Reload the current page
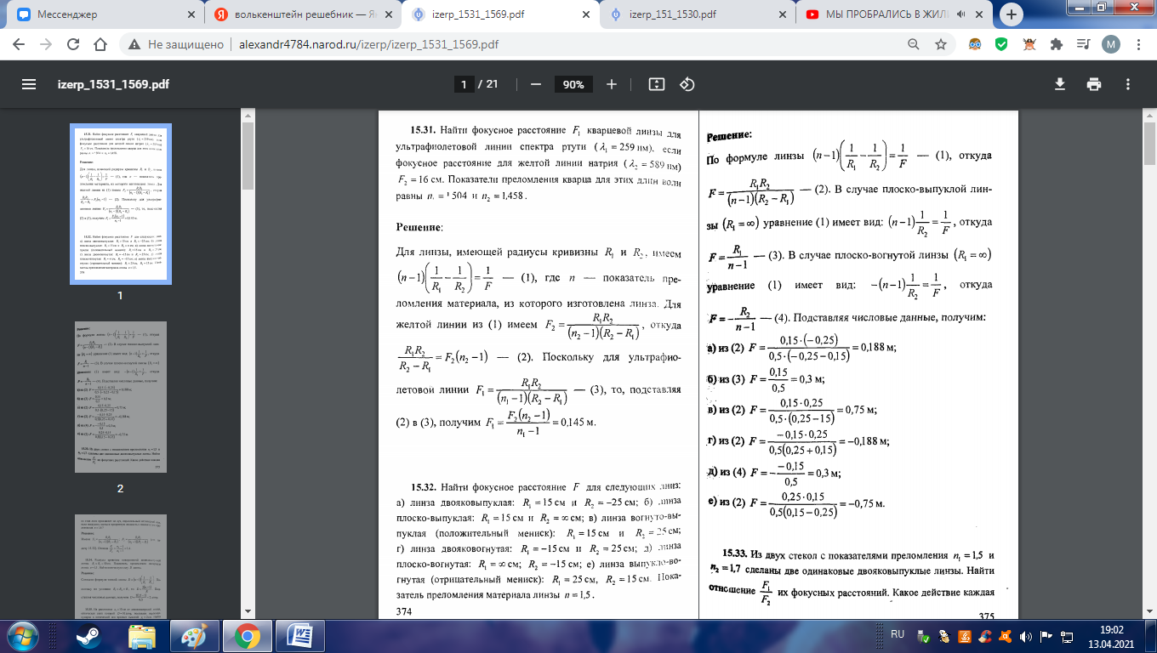 [74, 44]
